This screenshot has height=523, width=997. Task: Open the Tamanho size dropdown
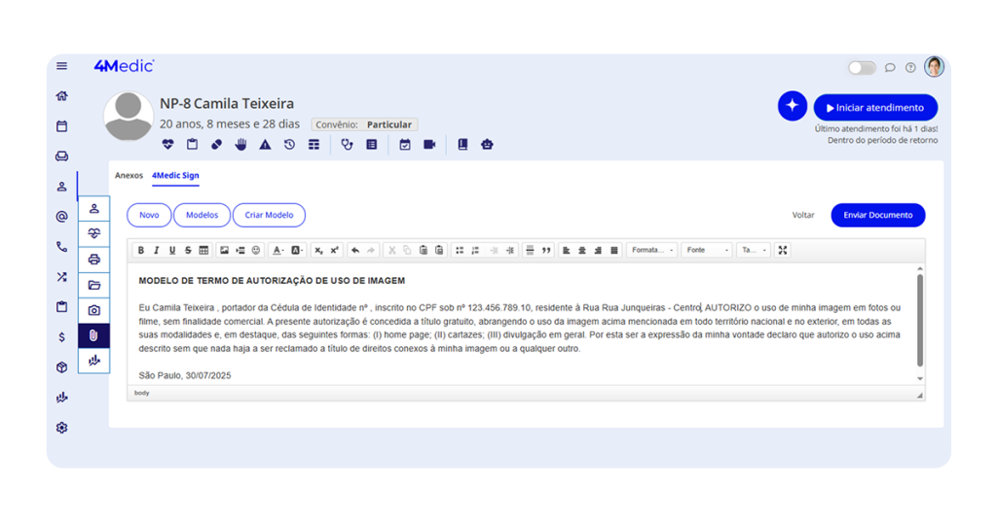[754, 250]
